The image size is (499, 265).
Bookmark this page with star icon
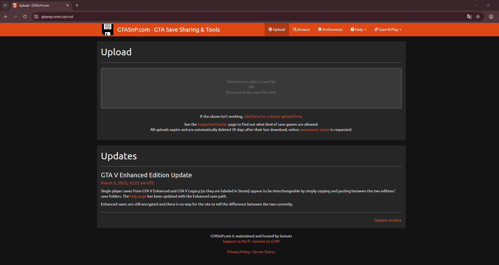pyautogui.click(x=478, y=17)
